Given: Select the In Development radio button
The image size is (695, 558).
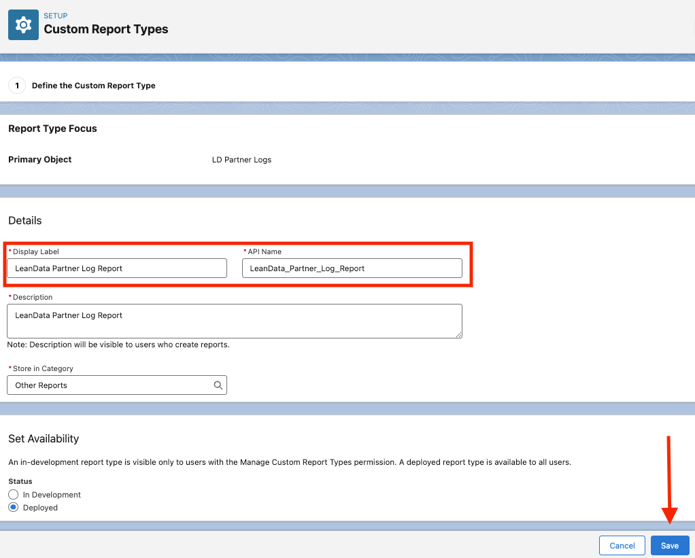Looking at the screenshot, I should 14,494.
